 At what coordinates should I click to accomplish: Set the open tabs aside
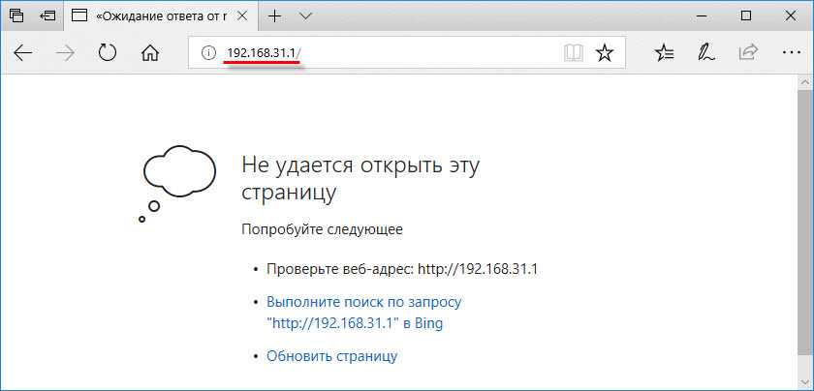click(x=47, y=16)
